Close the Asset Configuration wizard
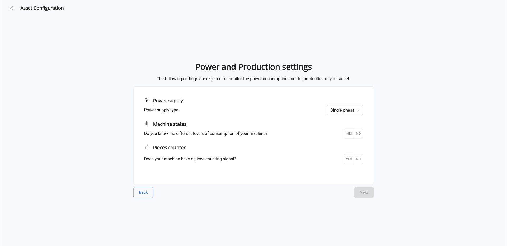 (x=11, y=8)
